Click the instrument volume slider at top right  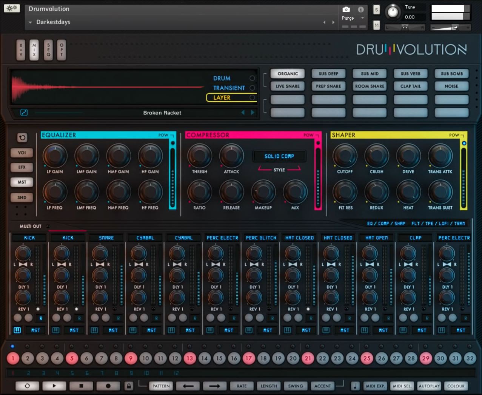point(450,27)
